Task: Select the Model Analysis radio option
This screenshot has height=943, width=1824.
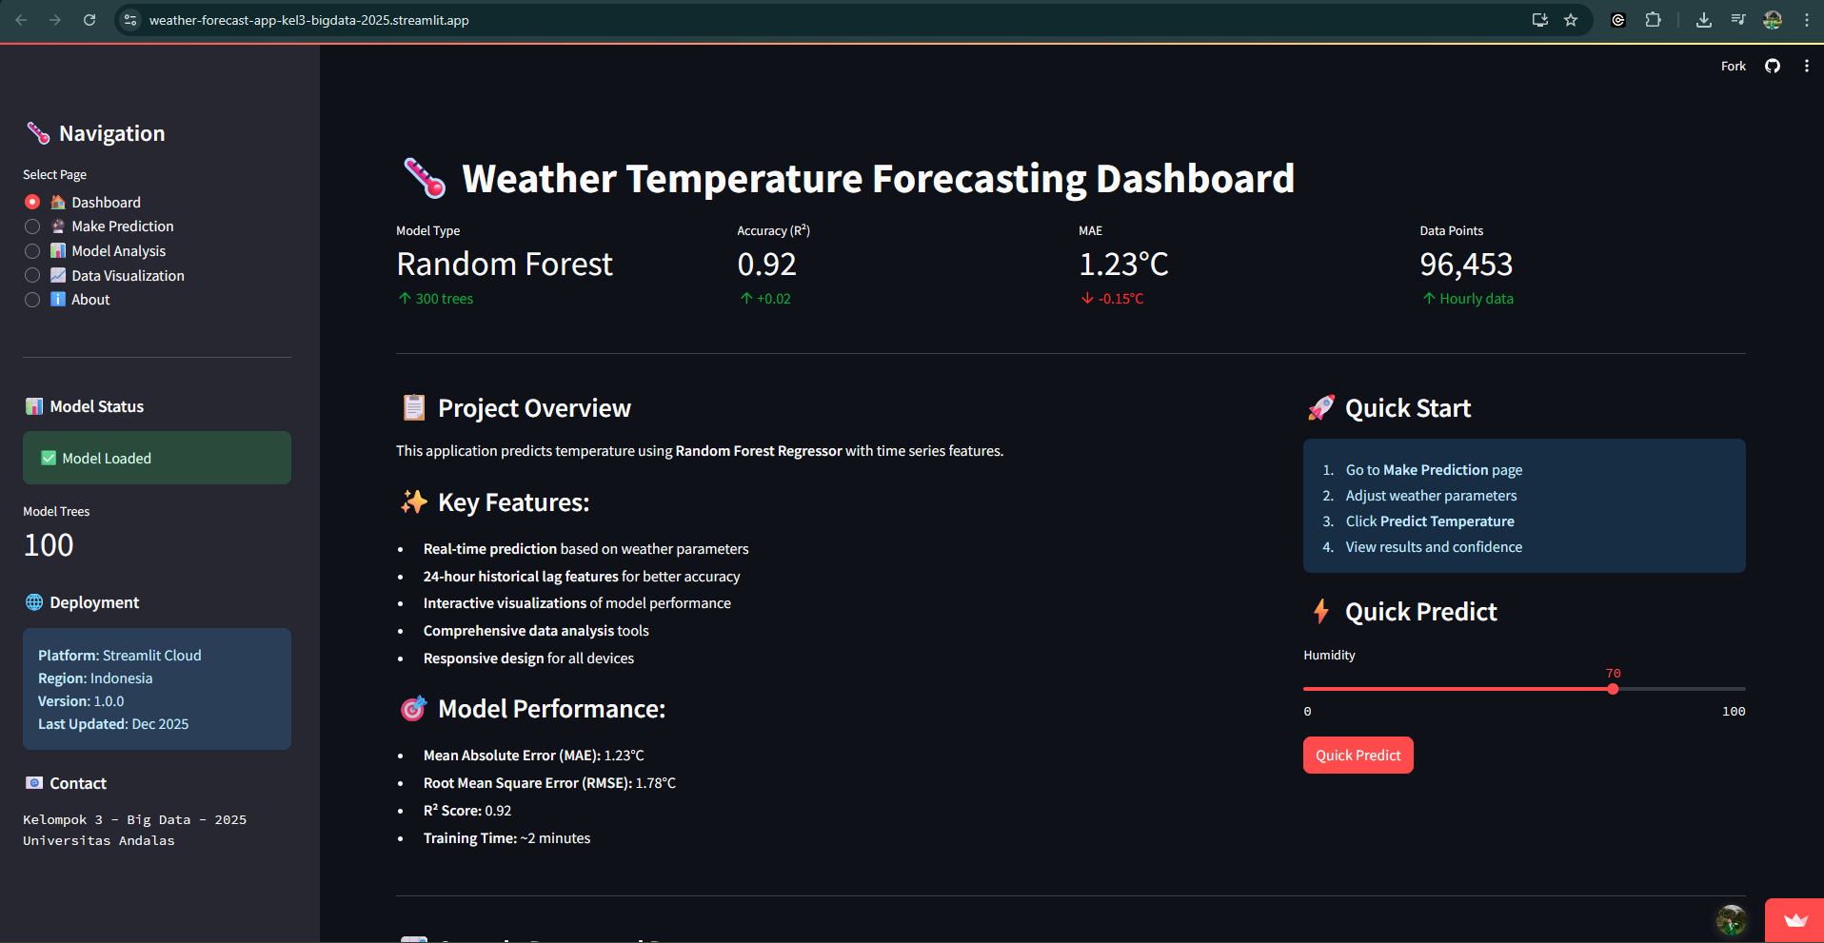Action: coord(32,251)
